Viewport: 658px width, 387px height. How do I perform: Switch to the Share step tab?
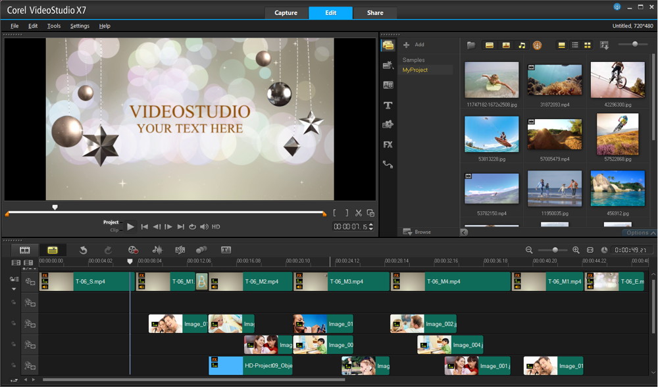(375, 13)
